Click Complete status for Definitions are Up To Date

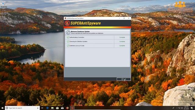coord(122,46)
